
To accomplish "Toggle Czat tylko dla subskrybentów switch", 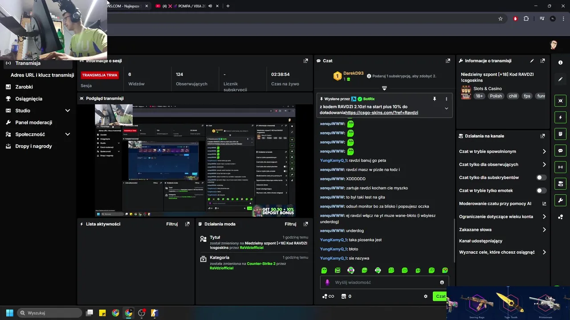I will 541,177.
